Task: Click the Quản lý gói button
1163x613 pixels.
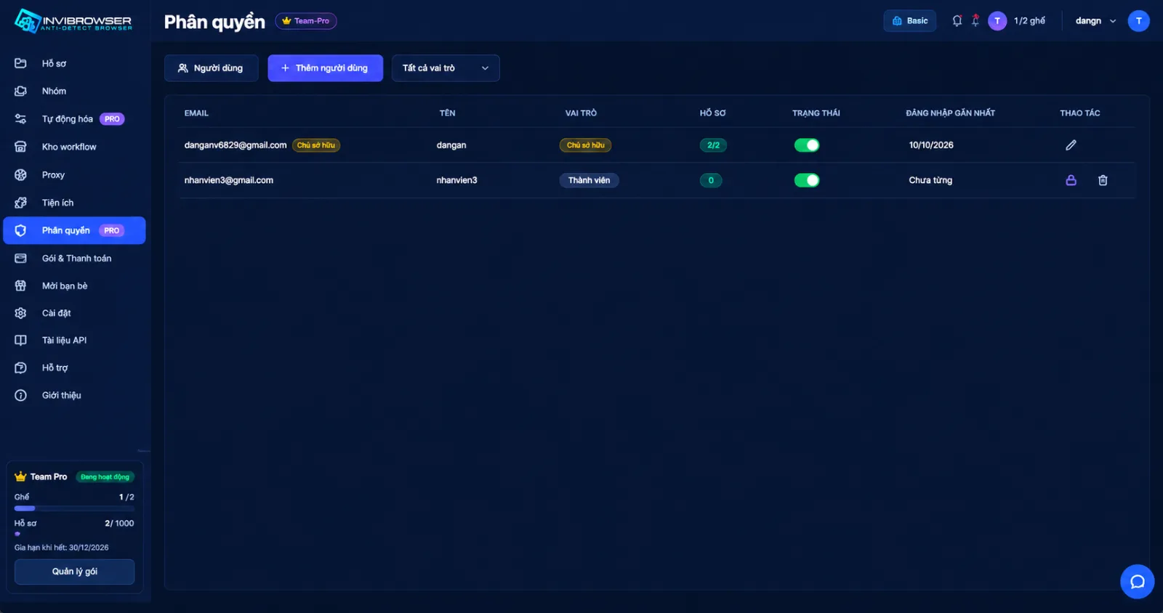Action: [x=74, y=572]
